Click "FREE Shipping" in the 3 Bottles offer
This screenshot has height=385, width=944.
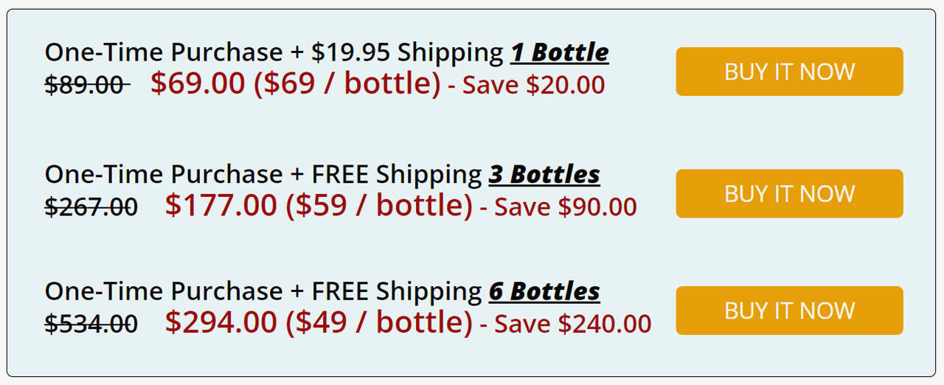[x=397, y=175]
